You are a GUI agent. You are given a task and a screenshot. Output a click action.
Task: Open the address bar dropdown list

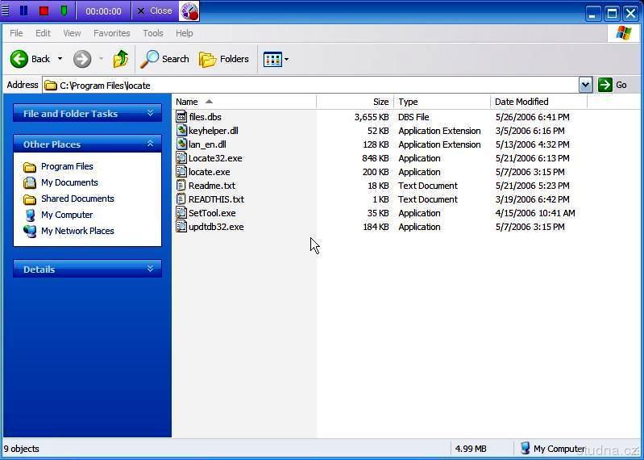tap(585, 85)
